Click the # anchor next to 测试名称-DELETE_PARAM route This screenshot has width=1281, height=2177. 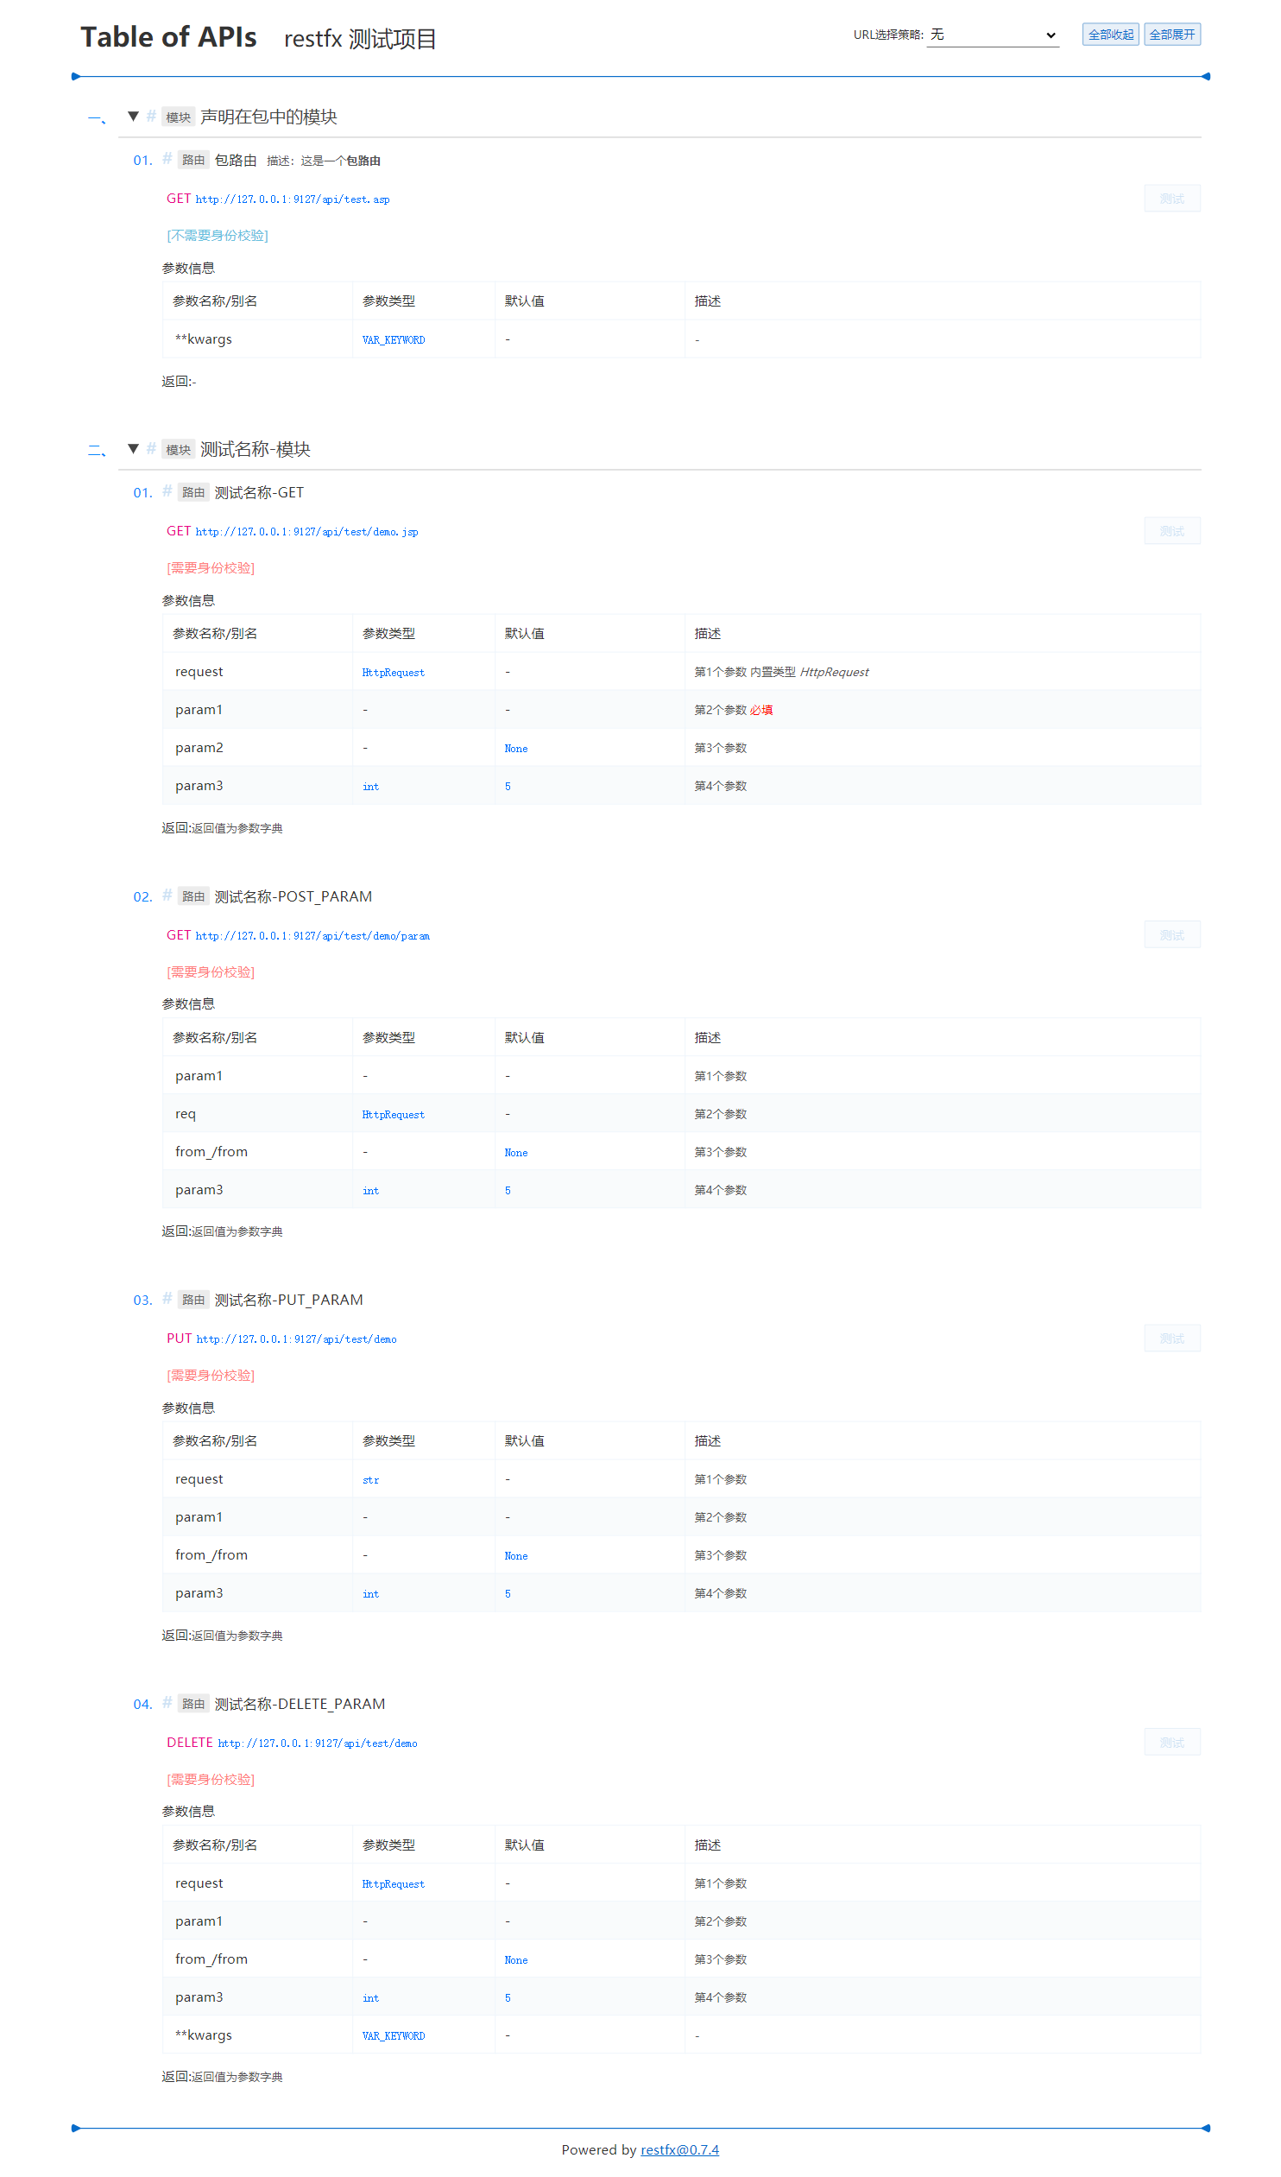click(x=167, y=1704)
